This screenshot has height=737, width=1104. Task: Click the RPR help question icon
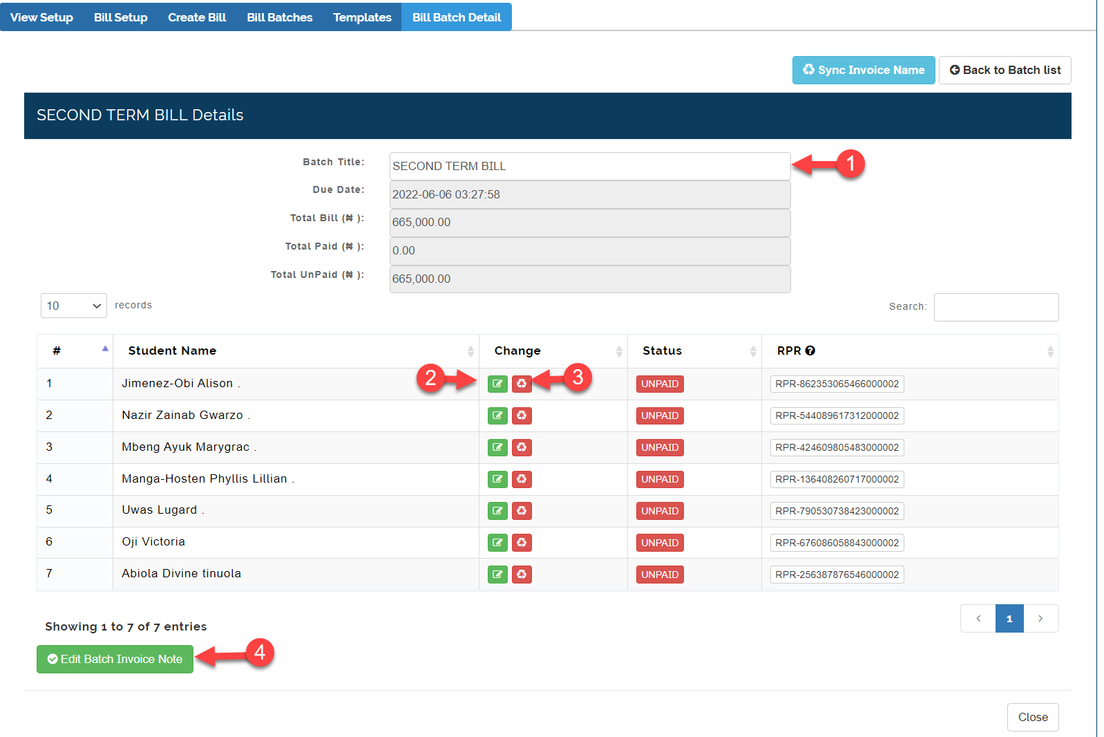810,351
